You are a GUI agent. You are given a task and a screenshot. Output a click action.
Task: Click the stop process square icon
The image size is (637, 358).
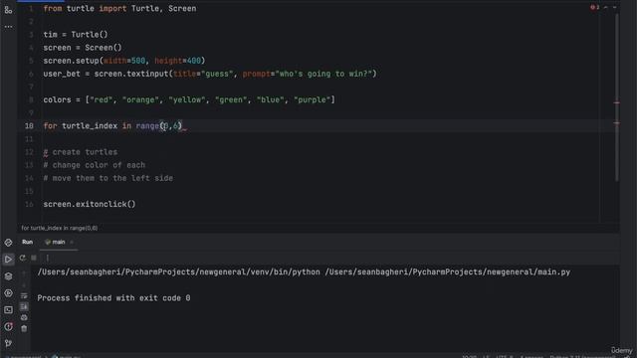pyautogui.click(x=34, y=258)
